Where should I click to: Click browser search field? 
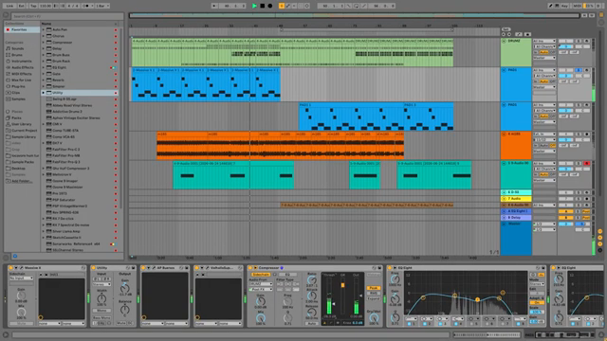coord(66,16)
